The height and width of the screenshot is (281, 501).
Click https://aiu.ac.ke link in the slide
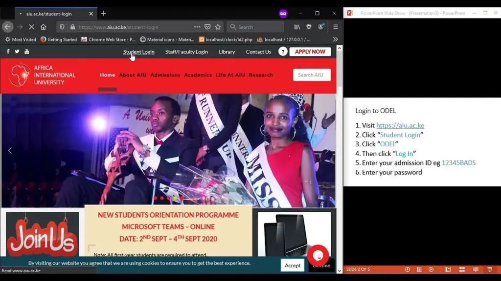[400, 125]
